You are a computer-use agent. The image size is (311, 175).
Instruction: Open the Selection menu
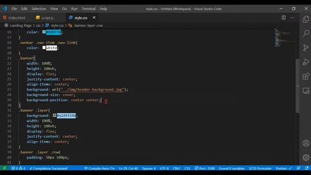pyautogui.click(x=39, y=9)
